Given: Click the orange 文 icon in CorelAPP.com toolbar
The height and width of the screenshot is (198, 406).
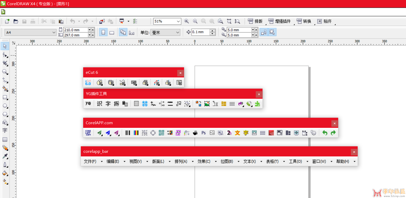Looking at the screenshot, I should point(237,133).
